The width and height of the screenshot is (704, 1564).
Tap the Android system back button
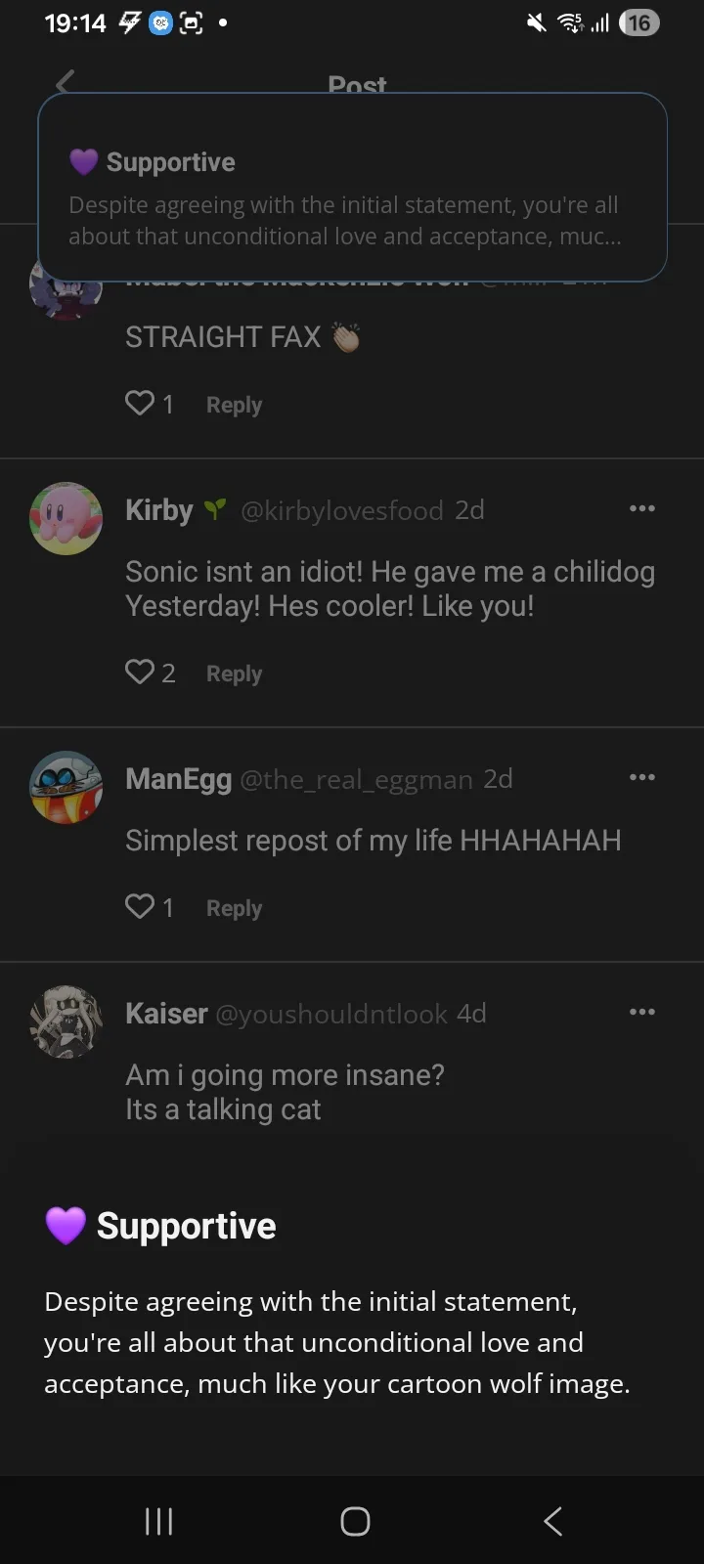pos(552,1521)
